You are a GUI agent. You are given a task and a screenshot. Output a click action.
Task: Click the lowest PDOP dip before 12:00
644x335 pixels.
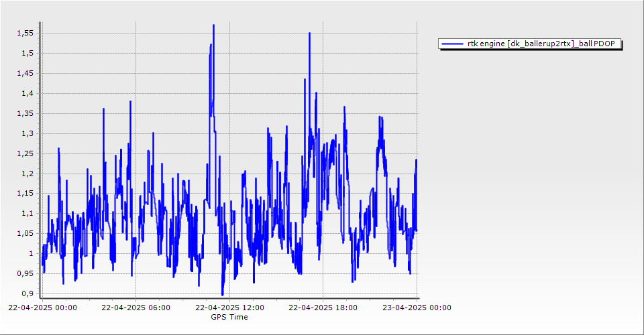point(223,294)
